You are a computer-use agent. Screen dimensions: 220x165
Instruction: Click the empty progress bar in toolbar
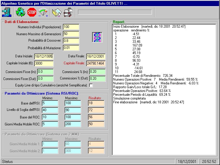pyautogui.click(x=115, y=12)
